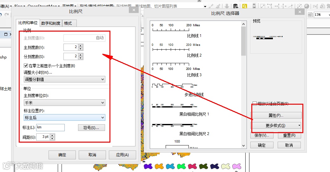
Task: Decrease 间距 value with the down arrow
Action: pyautogui.click(x=52, y=139)
